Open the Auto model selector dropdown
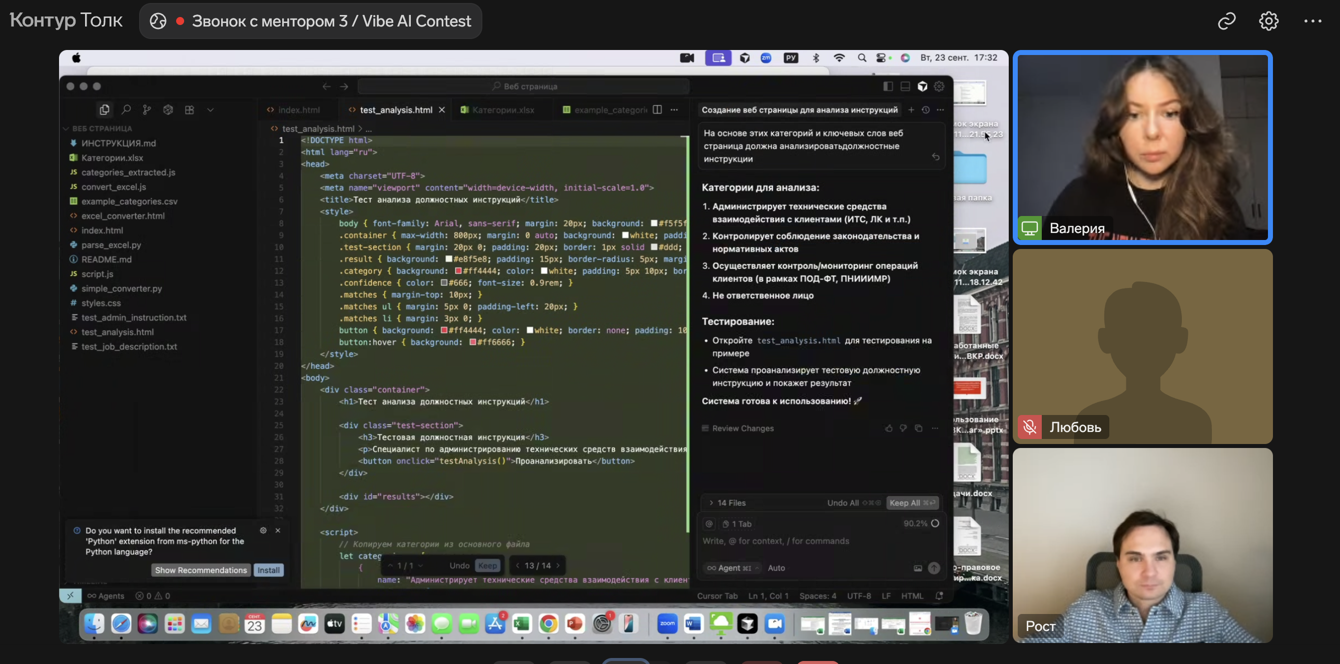This screenshot has height=664, width=1340. (x=776, y=568)
